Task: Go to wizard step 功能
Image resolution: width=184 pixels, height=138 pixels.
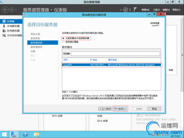Action: coord(33,51)
